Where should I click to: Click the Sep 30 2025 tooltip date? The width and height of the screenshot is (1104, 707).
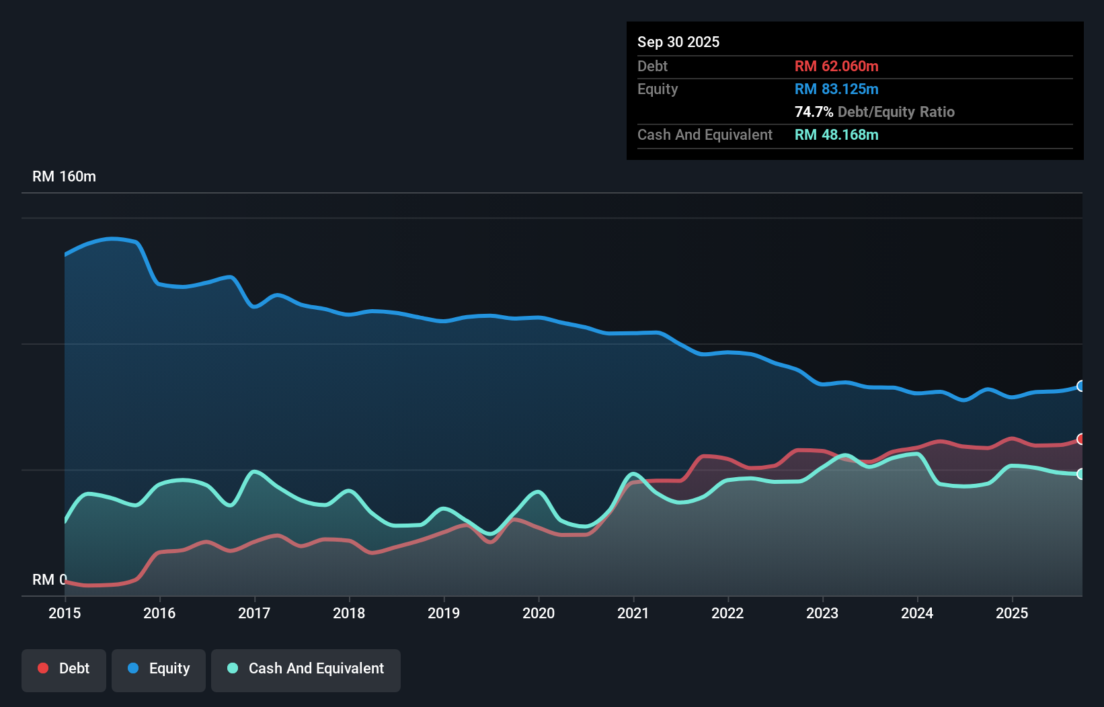[x=678, y=42]
